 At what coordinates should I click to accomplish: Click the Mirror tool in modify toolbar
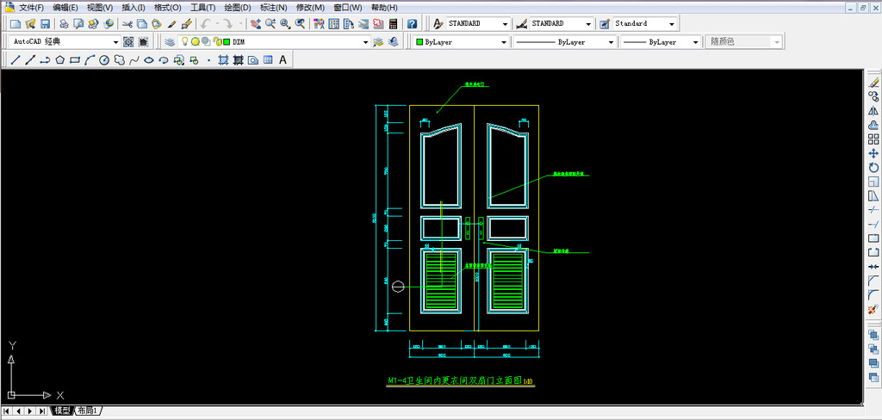point(873,110)
